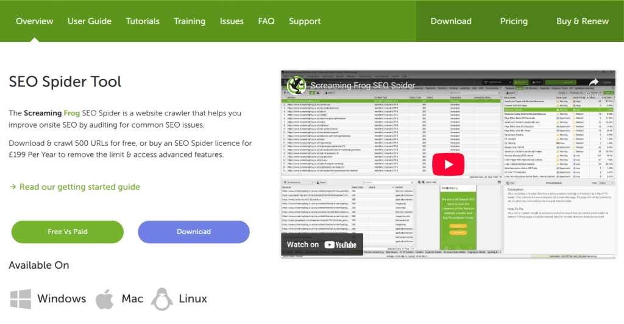624x324 pixels.
Task: Click the Windows logo icon
Action: point(21,298)
